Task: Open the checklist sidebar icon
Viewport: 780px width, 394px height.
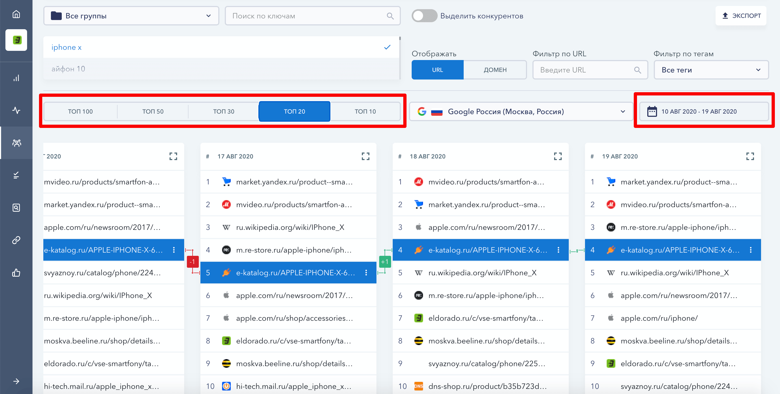Action: [16, 175]
